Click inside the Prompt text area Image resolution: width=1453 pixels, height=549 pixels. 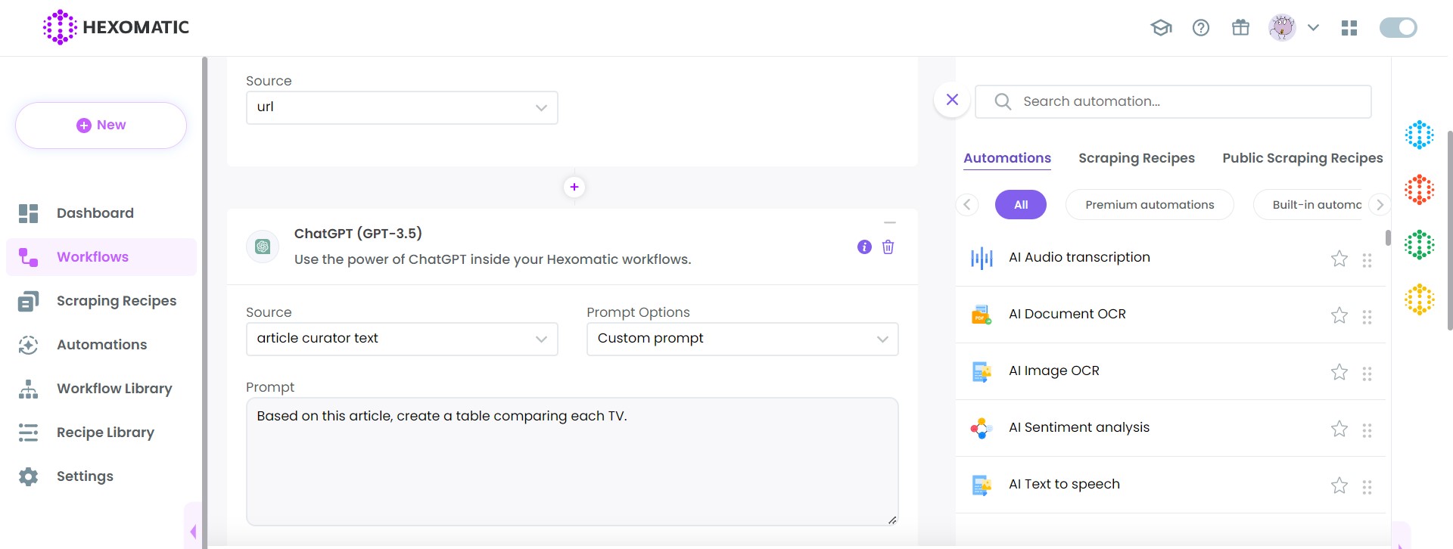(x=572, y=462)
